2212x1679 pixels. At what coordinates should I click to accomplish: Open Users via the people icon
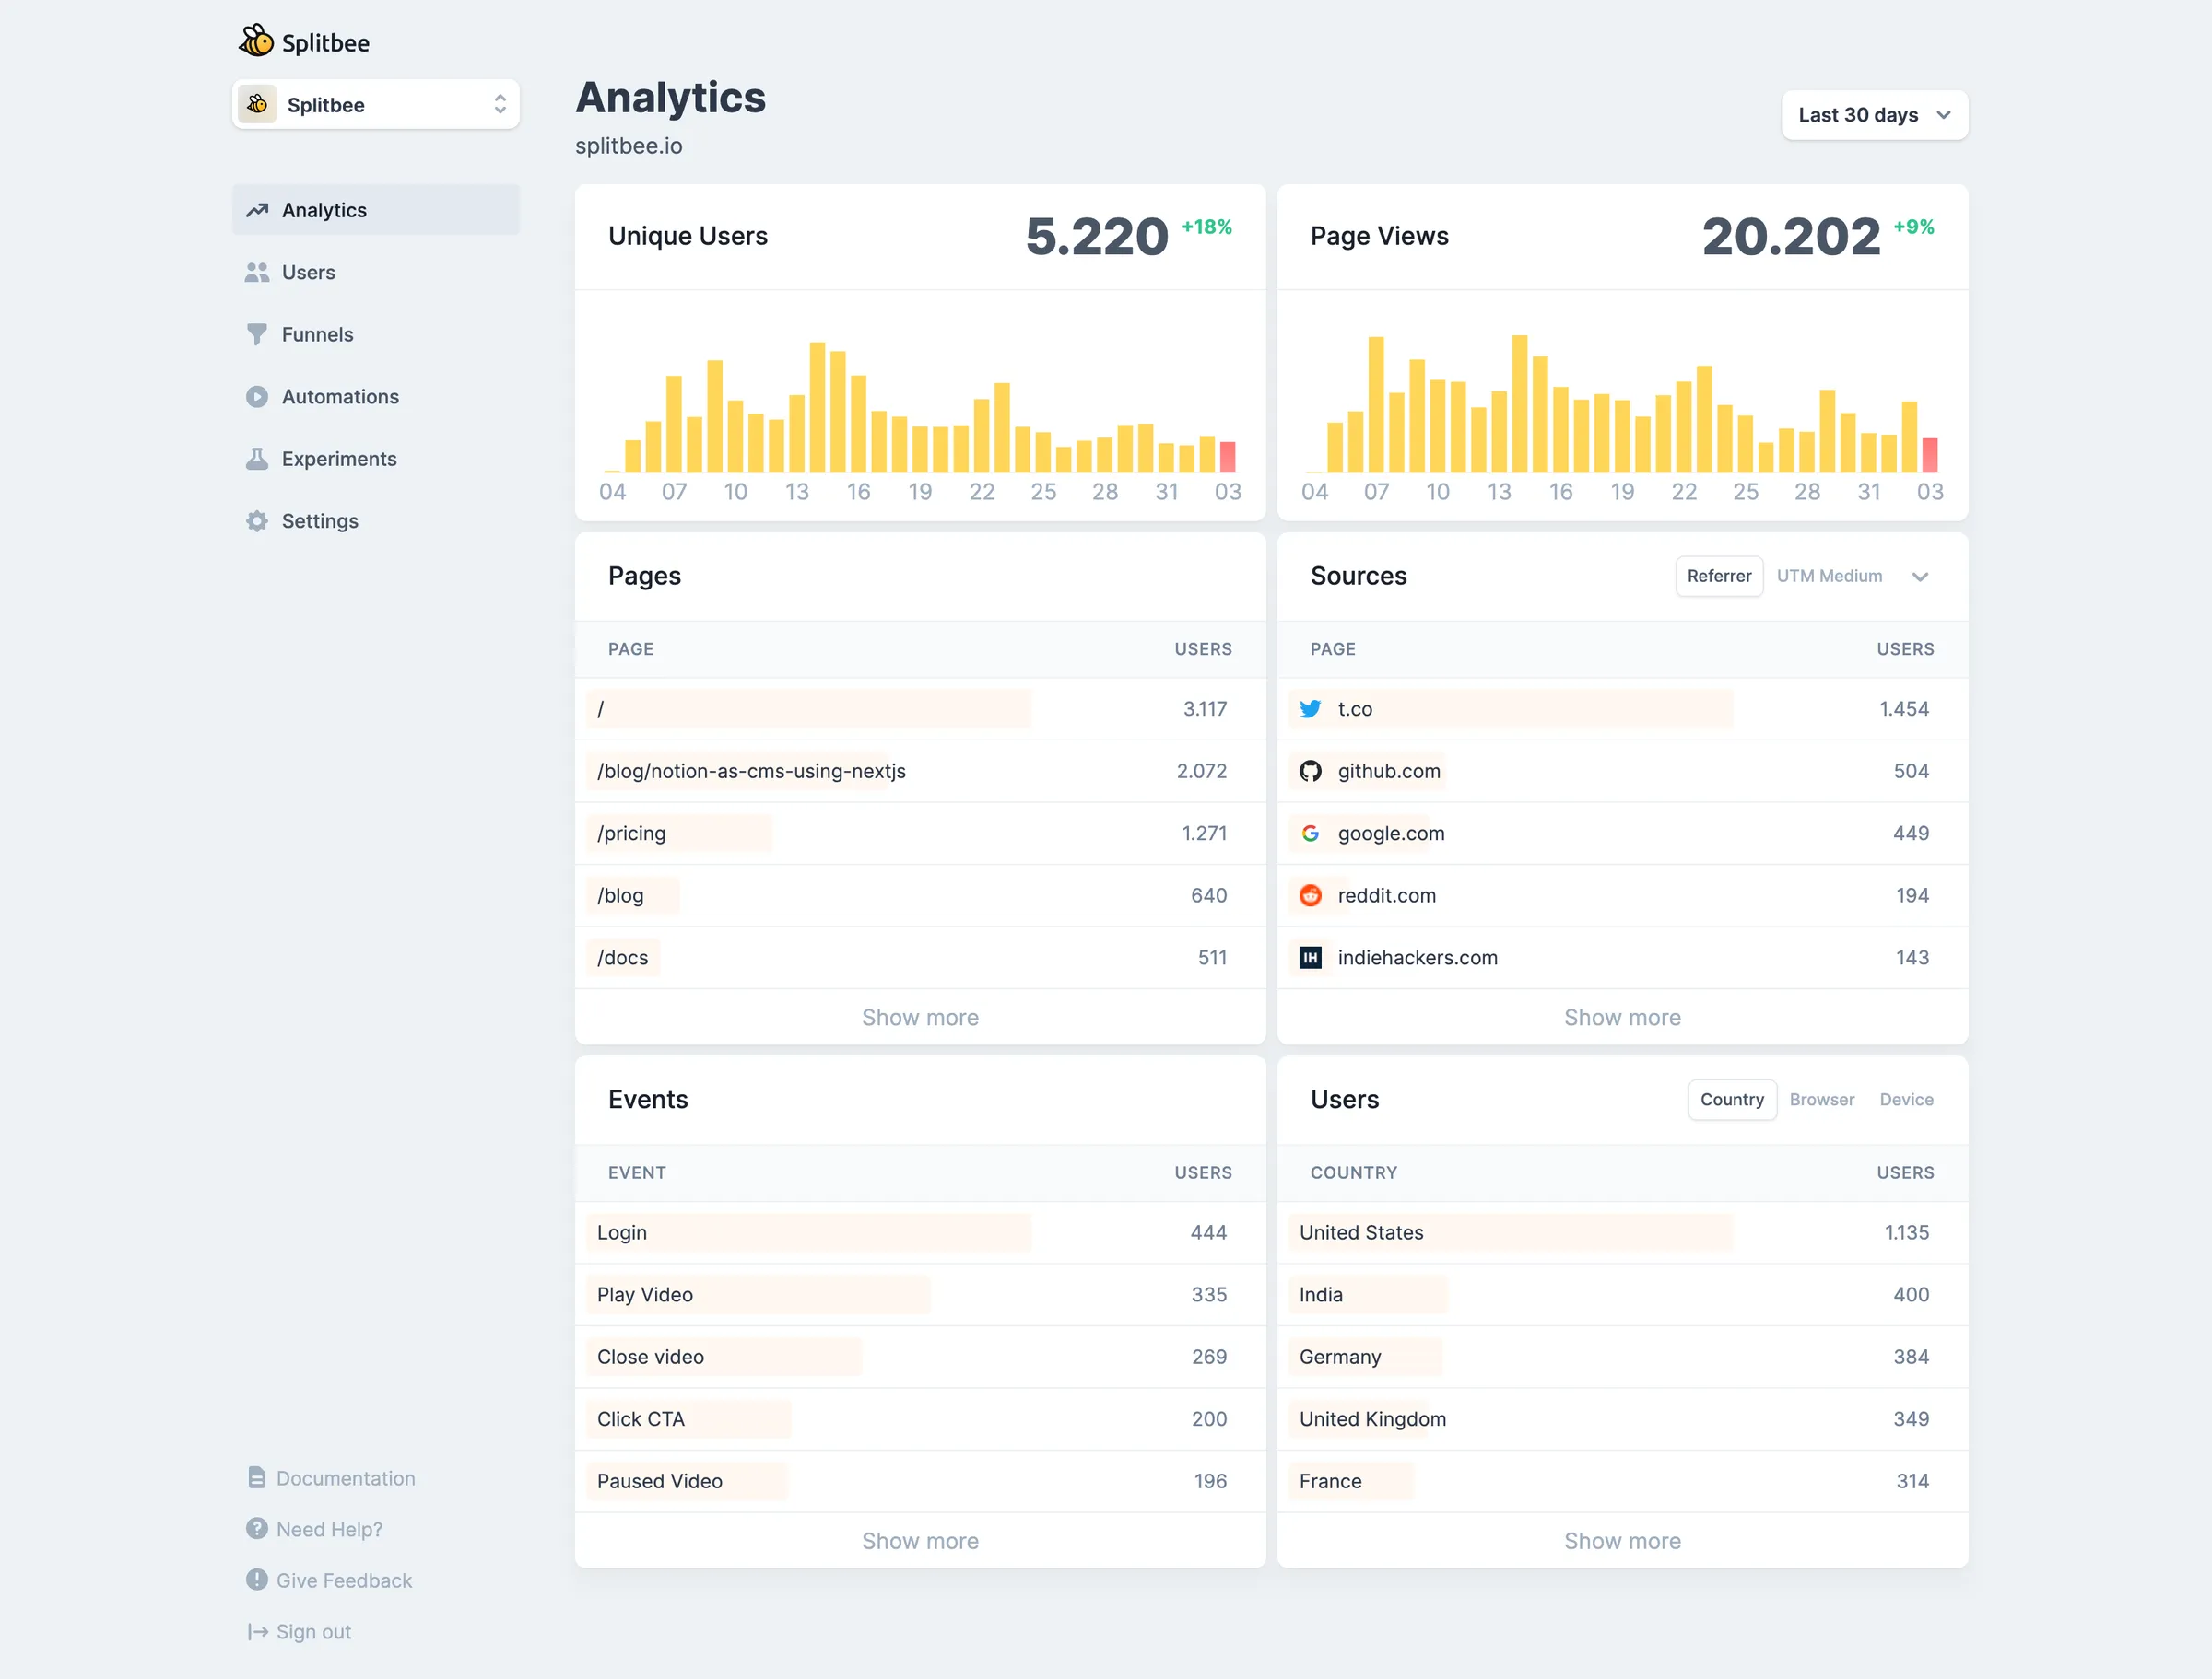(257, 272)
